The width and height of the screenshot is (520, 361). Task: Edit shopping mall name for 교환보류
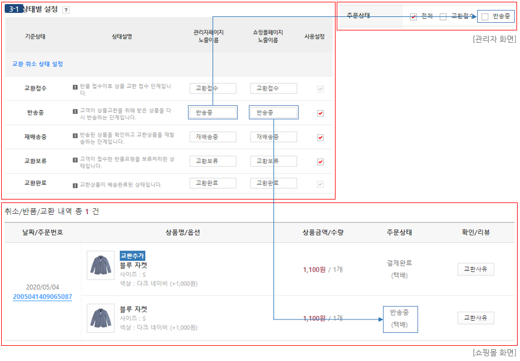pyautogui.click(x=273, y=161)
